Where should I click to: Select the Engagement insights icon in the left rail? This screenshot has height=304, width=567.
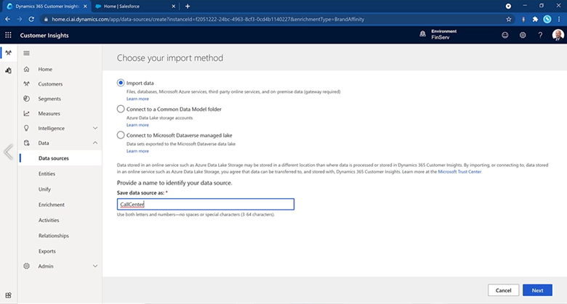pyautogui.click(x=8, y=70)
